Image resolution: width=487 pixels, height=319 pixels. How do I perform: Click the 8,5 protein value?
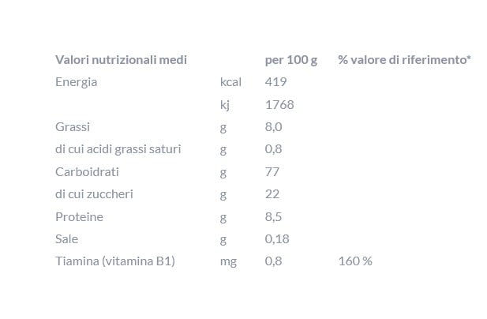point(273,217)
